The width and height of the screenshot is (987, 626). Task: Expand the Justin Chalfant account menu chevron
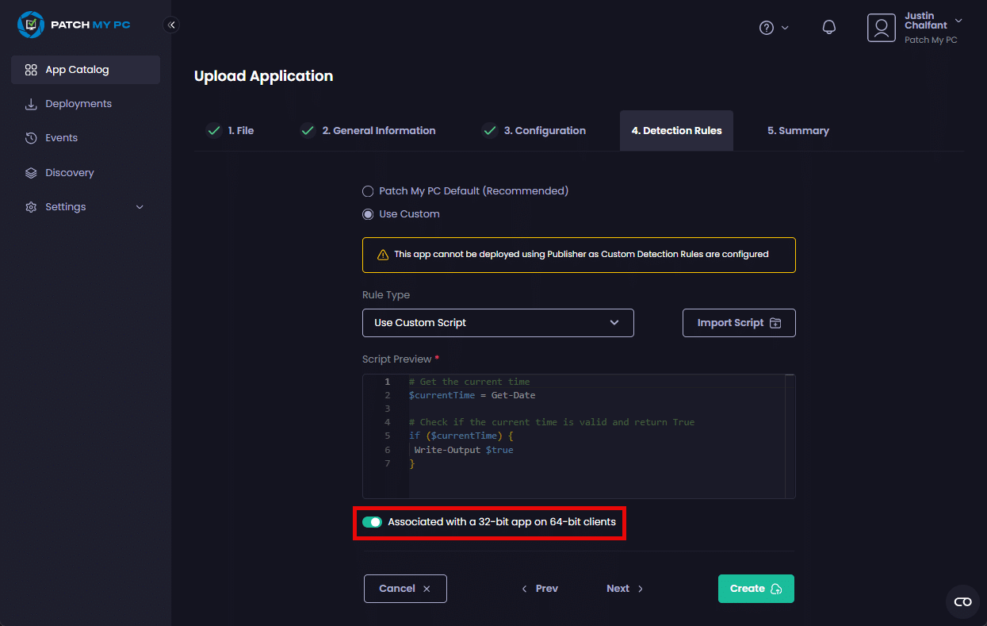tap(958, 21)
